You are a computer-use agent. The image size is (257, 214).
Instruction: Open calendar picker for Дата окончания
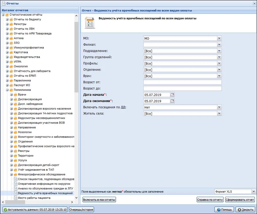(x=172, y=101)
